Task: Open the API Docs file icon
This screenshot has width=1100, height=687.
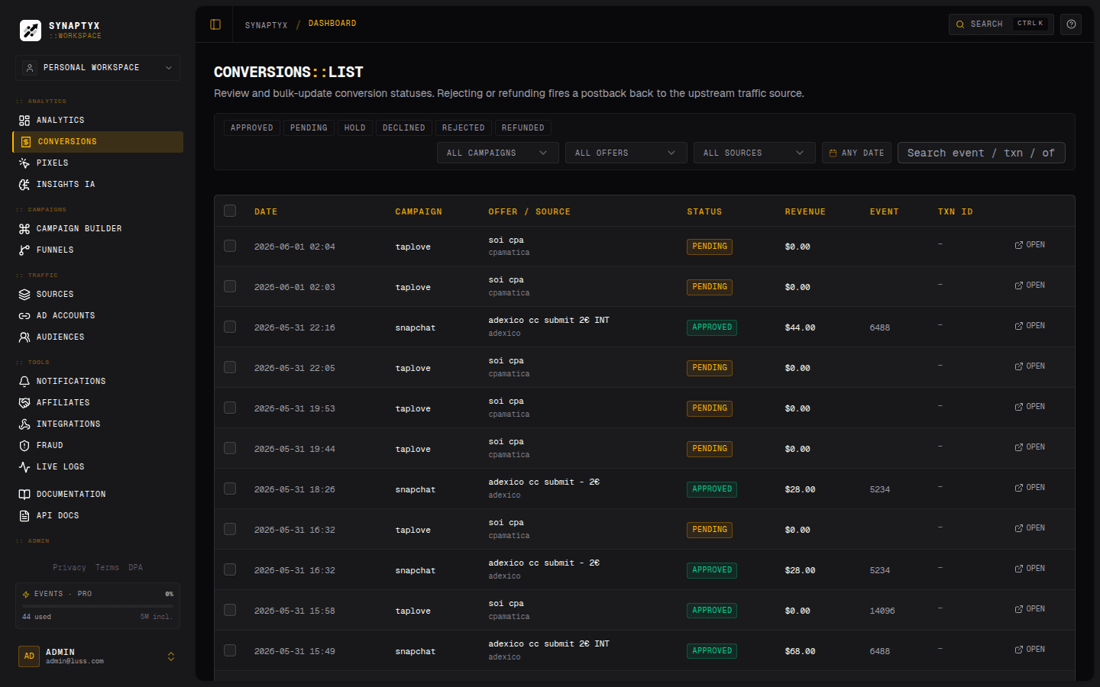Action: pos(24,516)
